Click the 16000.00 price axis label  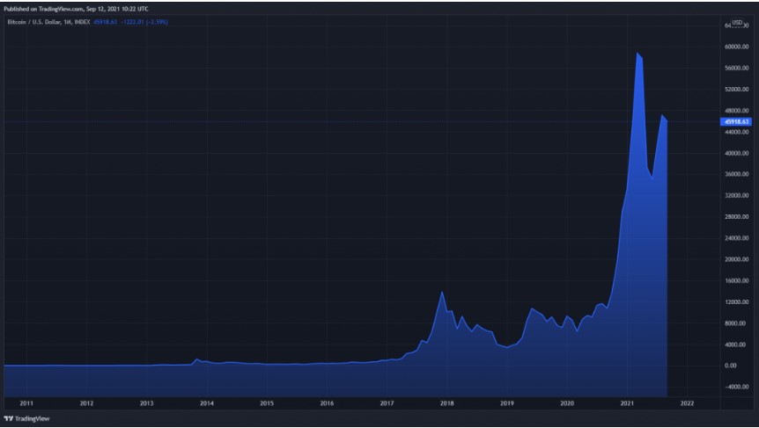736,280
